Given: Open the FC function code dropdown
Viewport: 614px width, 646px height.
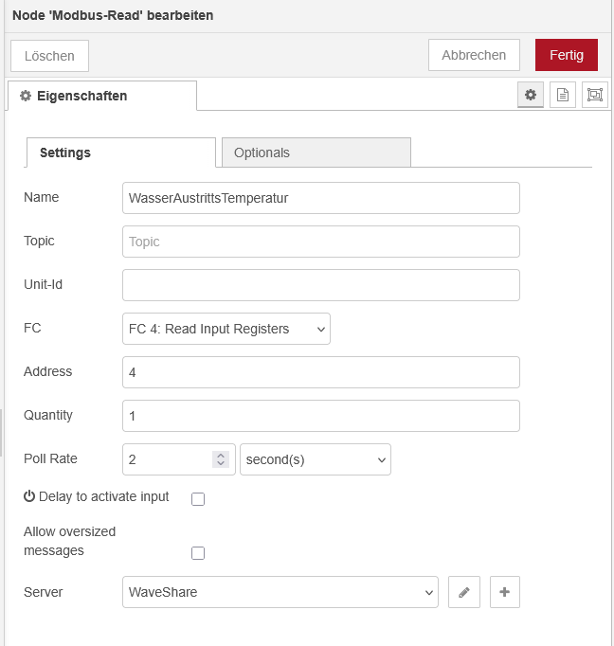Looking at the screenshot, I should pyautogui.click(x=226, y=329).
